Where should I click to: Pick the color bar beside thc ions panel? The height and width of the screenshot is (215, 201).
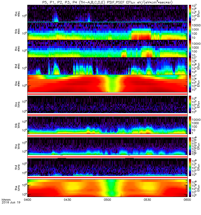click(190, 146)
